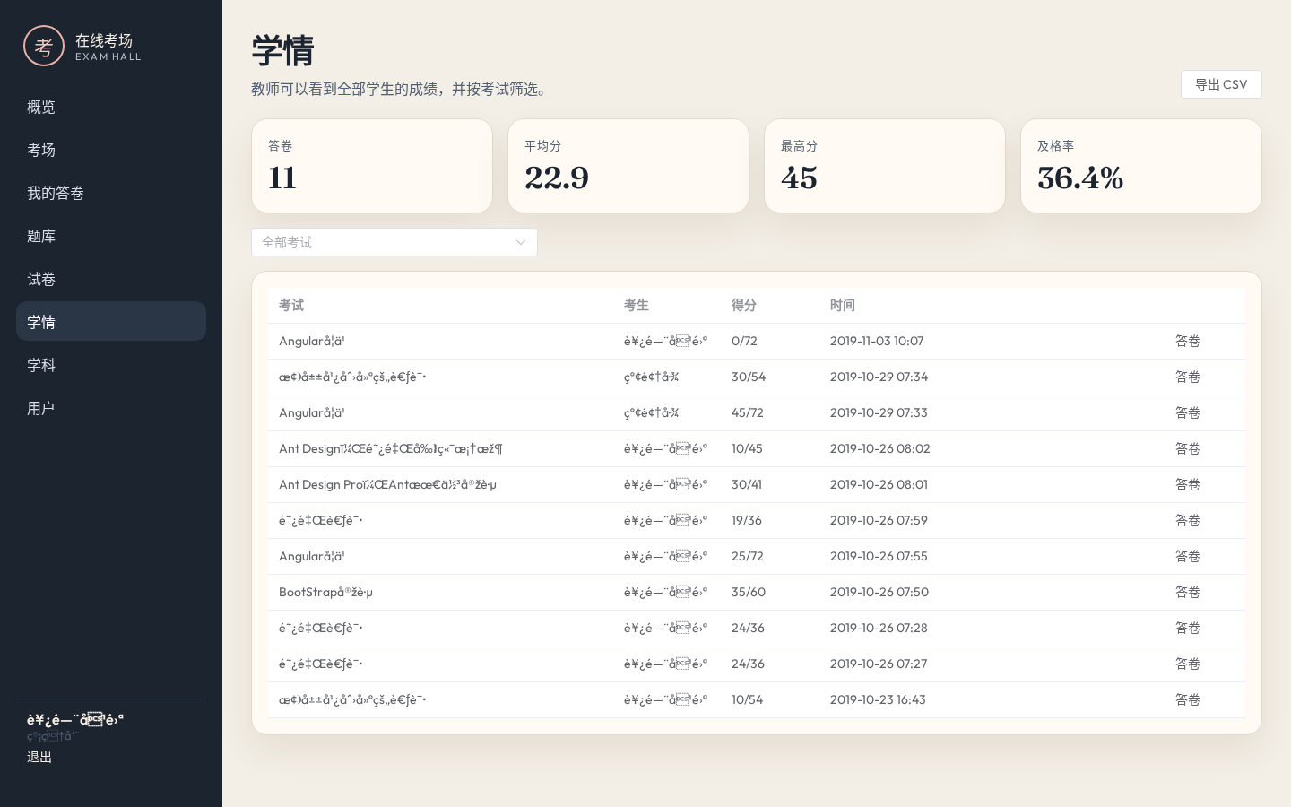Select the 学情 sidebar item
The image size is (1291, 807).
[x=111, y=321]
